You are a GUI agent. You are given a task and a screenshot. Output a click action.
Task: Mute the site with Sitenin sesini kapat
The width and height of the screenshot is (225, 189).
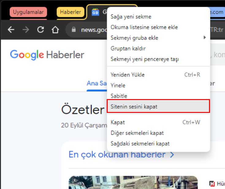click(x=158, y=106)
